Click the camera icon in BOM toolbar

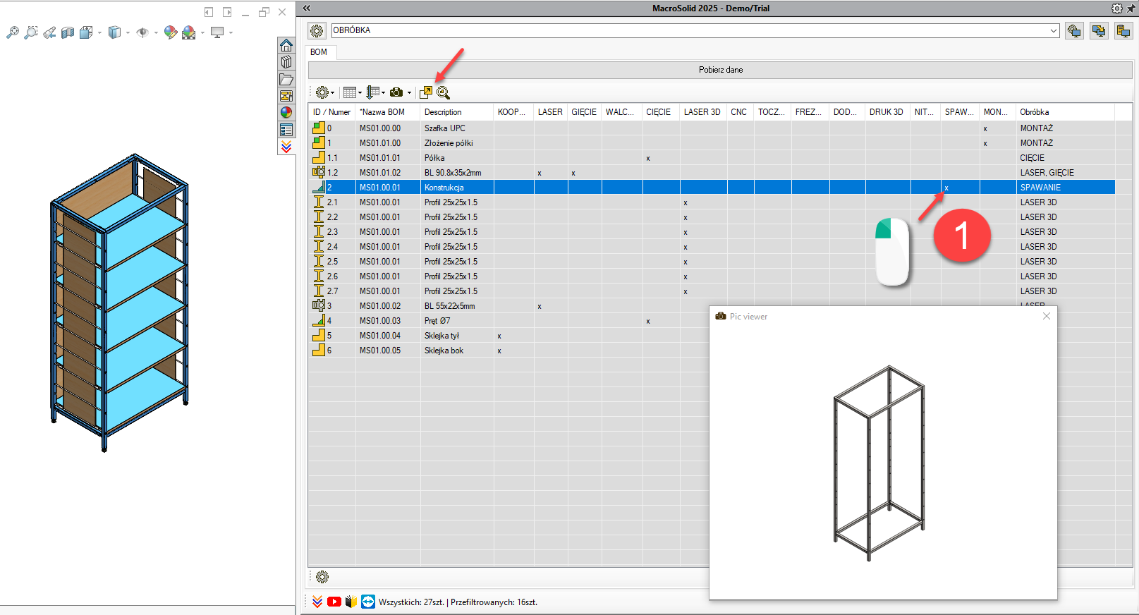tap(396, 92)
